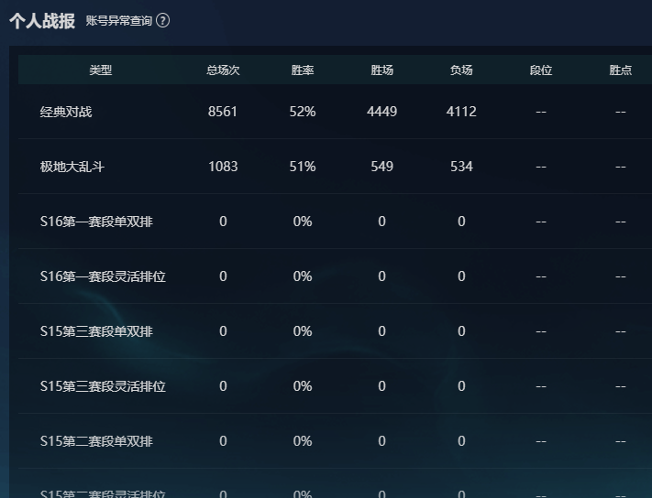Click 胜场 0 in S15第三赛段单双排 row
This screenshot has width=652, height=498.
(x=381, y=331)
